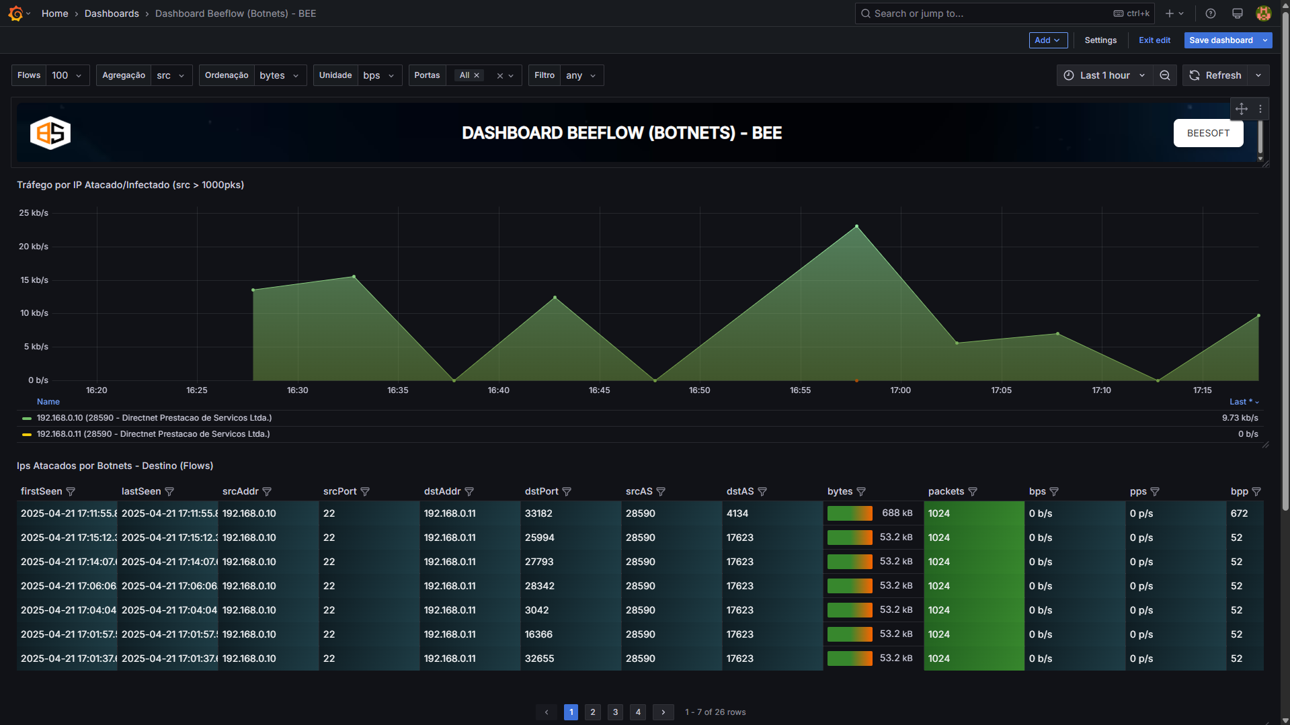Open the Last 1 hour time picker
The width and height of the screenshot is (1290, 725).
(1104, 76)
